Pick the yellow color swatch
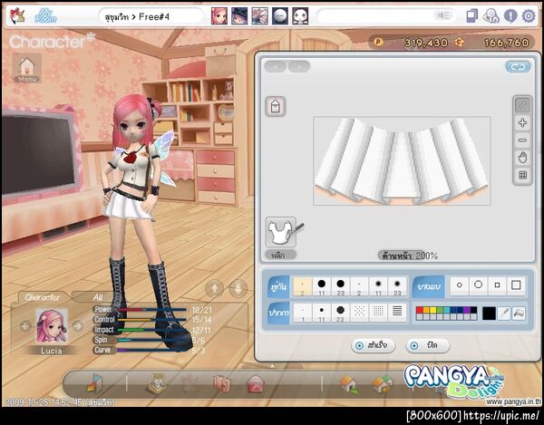Image resolution: width=544 pixels, height=425 pixels. tap(433, 310)
